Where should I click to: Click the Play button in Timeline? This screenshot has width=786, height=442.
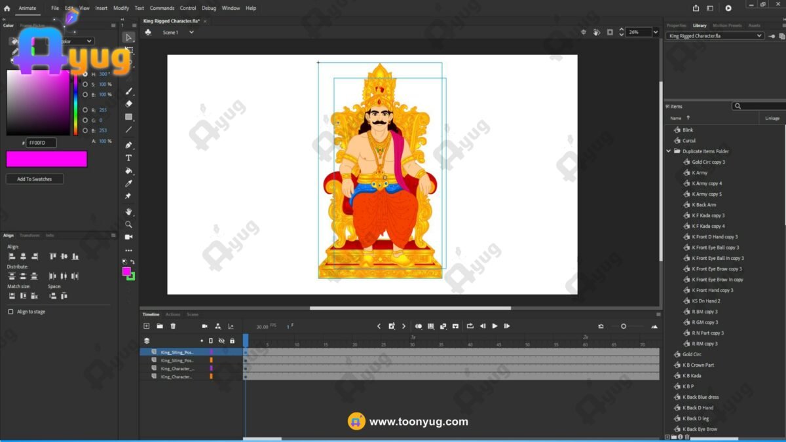click(495, 326)
